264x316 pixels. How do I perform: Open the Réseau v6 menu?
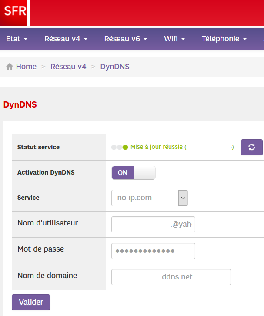coord(126,39)
